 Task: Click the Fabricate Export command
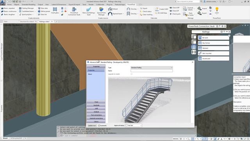143,8
